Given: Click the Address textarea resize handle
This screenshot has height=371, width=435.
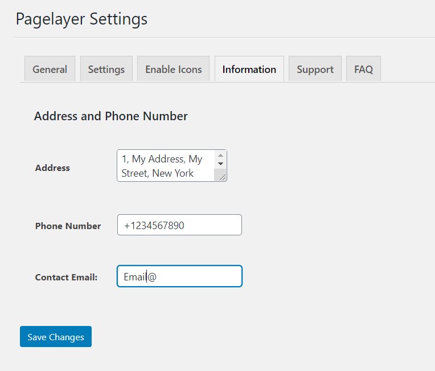Looking at the screenshot, I should 222,177.
